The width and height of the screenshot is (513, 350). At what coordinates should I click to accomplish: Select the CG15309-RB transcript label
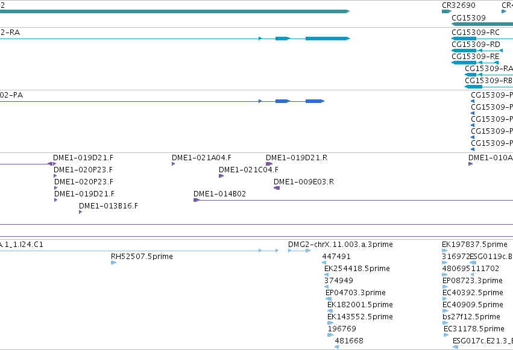[489, 80]
